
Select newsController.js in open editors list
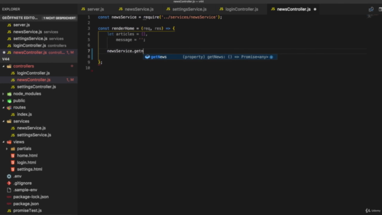39,53
